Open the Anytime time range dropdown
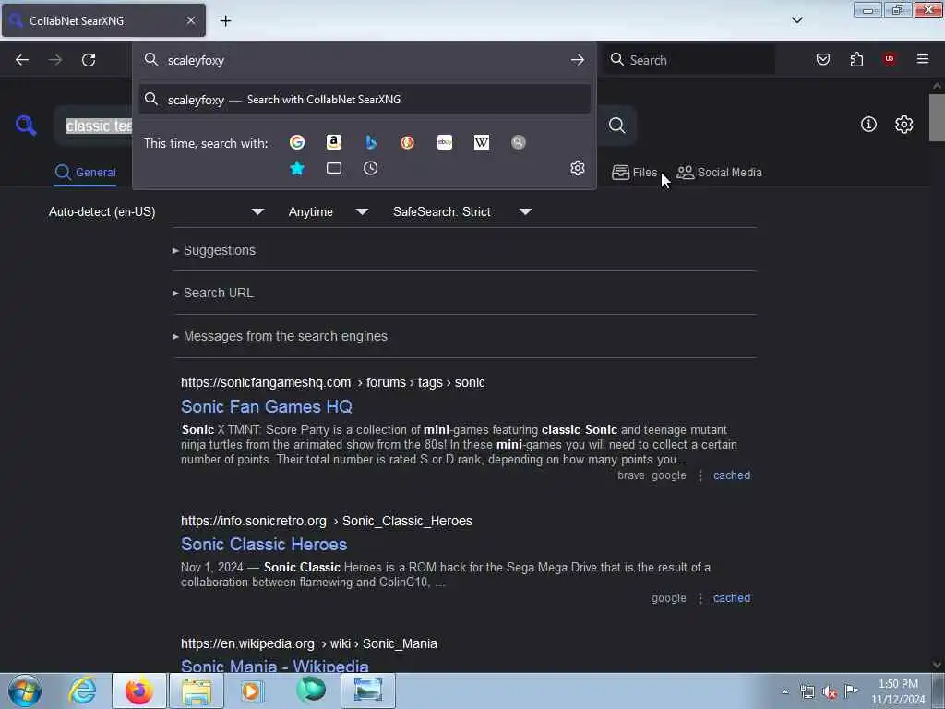Viewport: 945px width, 709px height. click(x=328, y=211)
